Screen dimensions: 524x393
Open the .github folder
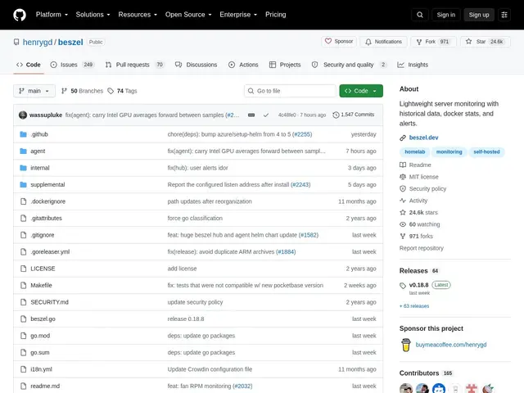[x=39, y=134]
